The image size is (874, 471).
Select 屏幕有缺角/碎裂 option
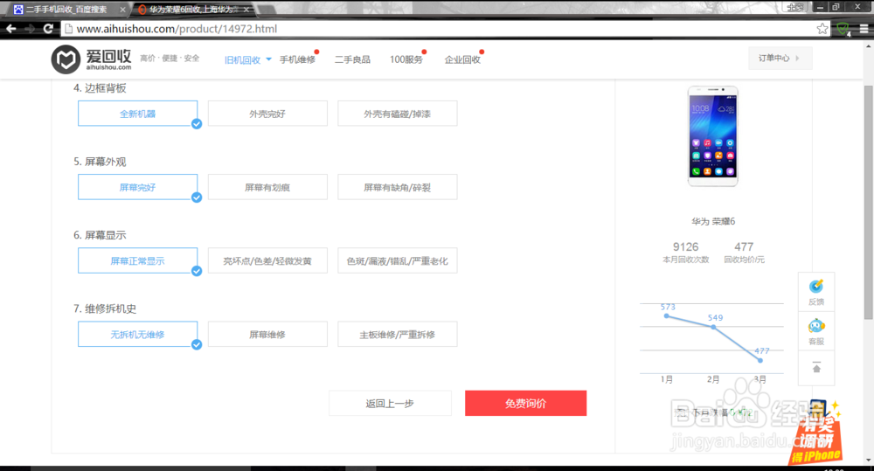pyautogui.click(x=398, y=187)
